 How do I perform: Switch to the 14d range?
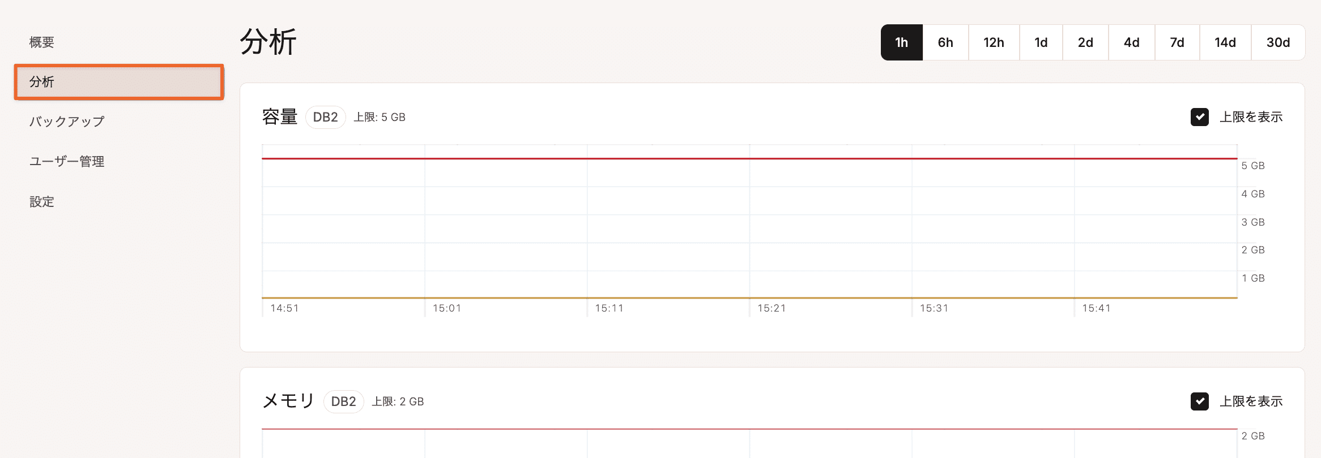[x=1225, y=42]
